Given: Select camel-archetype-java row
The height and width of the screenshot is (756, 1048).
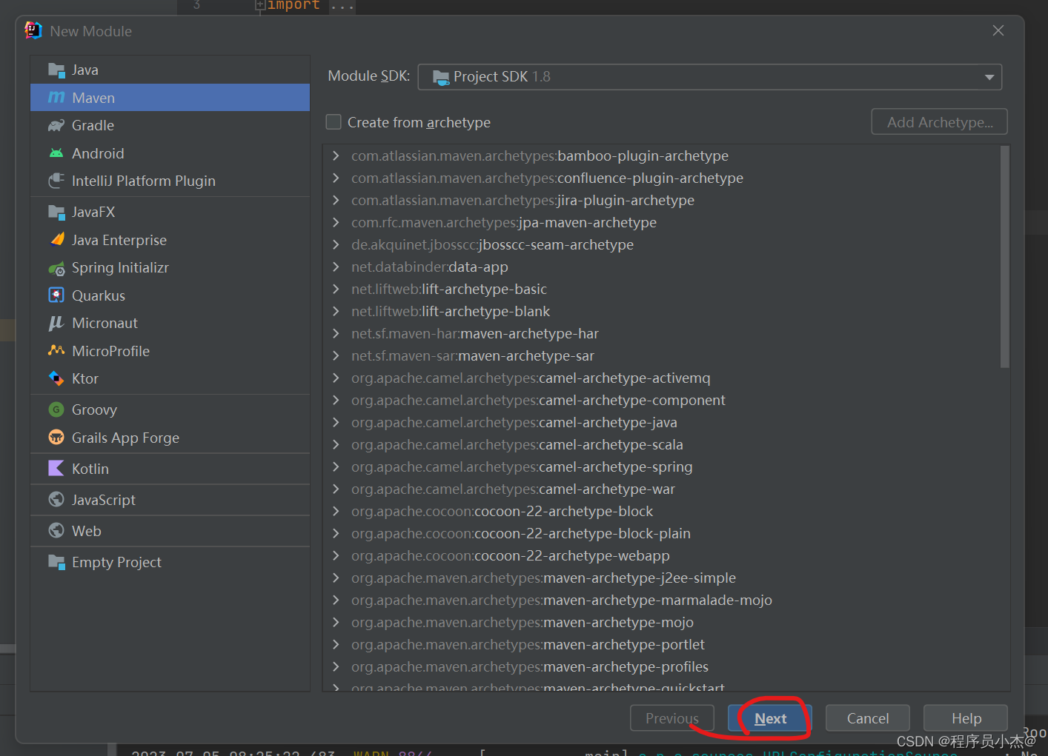Looking at the screenshot, I should (x=661, y=422).
